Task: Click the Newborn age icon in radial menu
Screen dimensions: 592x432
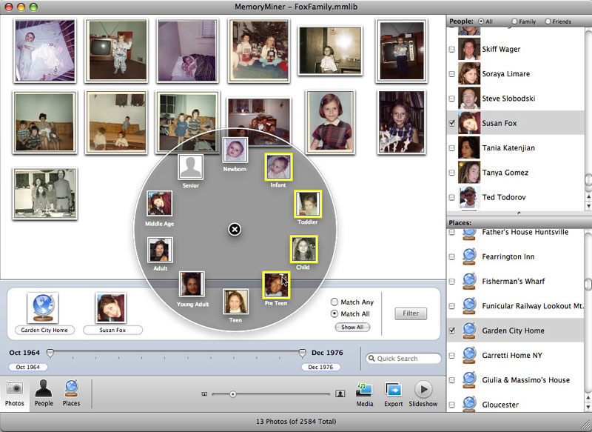Action: click(235, 151)
